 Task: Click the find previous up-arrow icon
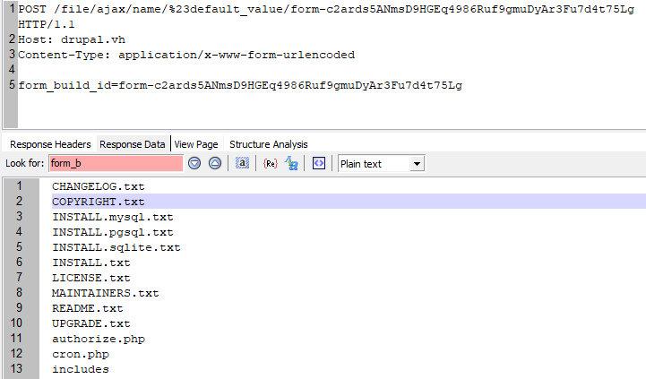point(215,163)
